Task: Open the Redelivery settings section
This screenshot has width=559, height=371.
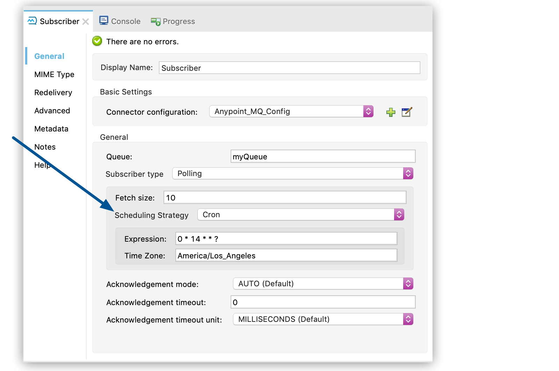Action: [53, 92]
